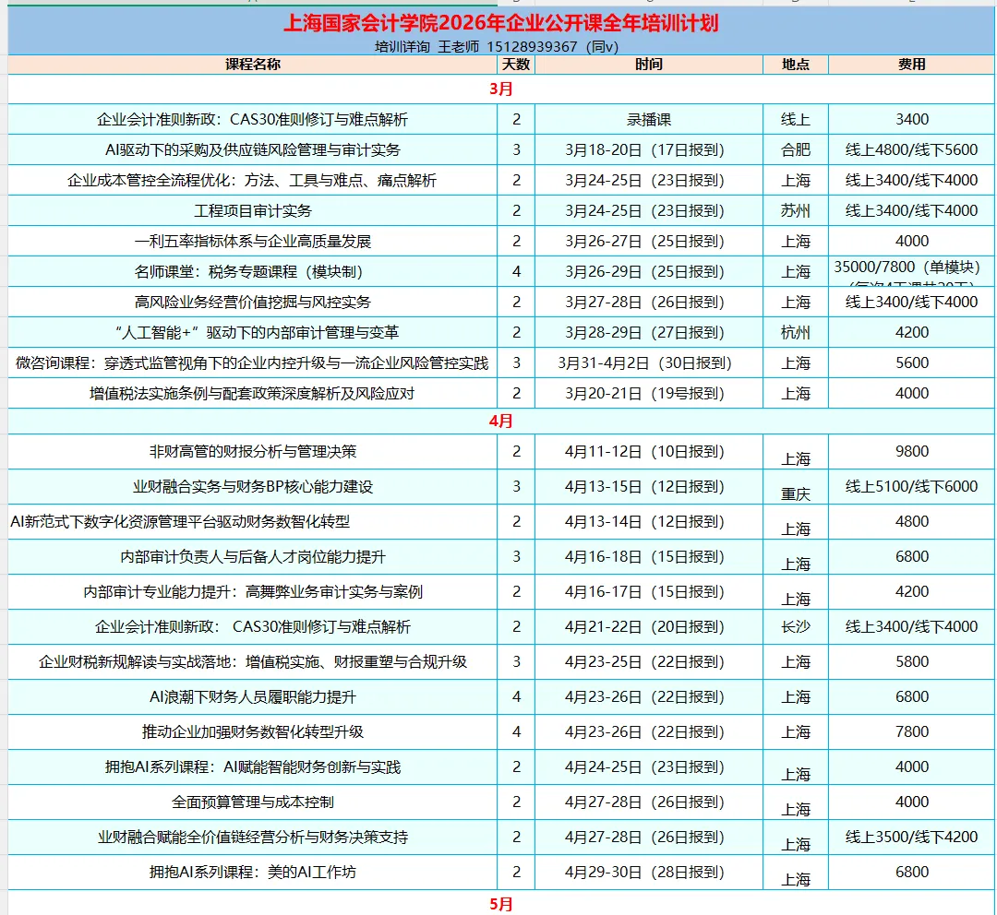
Task: Select course 内部审计负责人与后备人才岗位能力提升
Action: [252, 556]
